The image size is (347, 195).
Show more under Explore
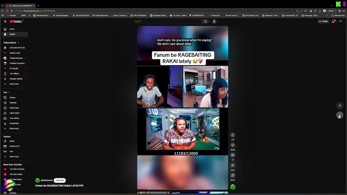pyautogui.click(x=14, y=157)
